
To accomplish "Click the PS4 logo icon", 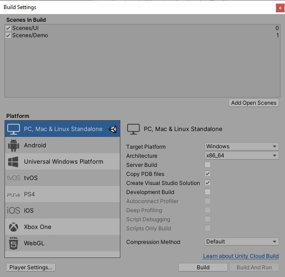I will [14, 195].
